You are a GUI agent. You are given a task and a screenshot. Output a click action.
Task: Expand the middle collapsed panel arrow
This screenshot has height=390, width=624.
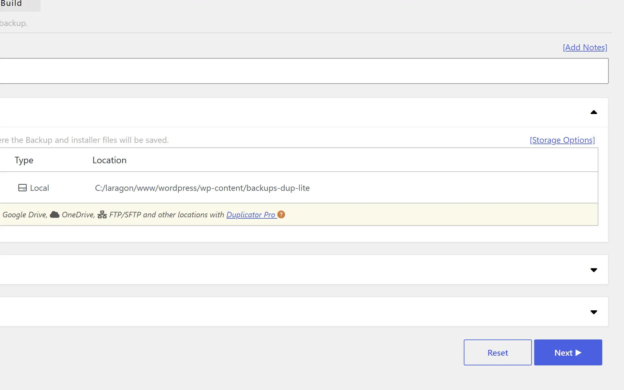[x=594, y=270]
